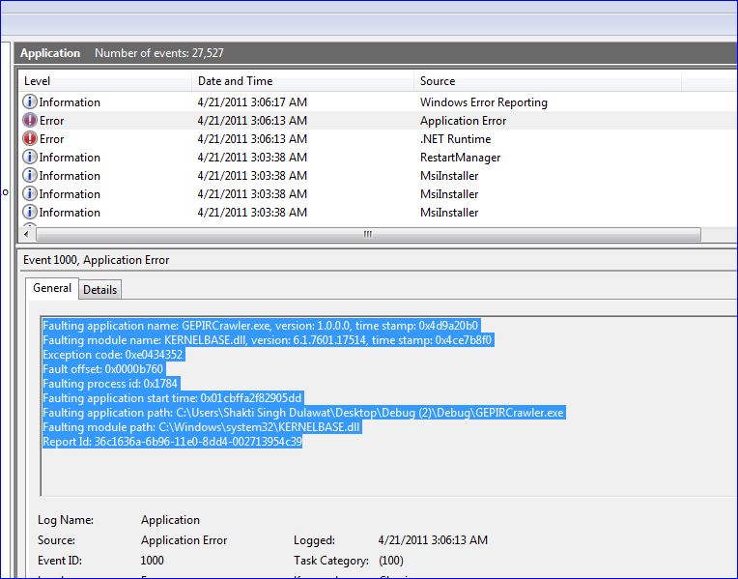Click the Log Name value Application

[170, 520]
